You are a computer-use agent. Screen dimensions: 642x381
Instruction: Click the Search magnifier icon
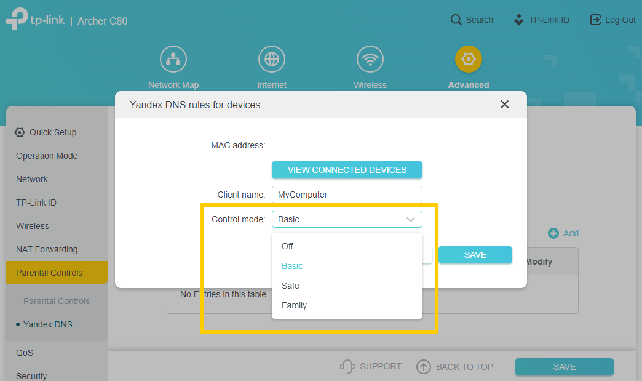[x=456, y=20]
